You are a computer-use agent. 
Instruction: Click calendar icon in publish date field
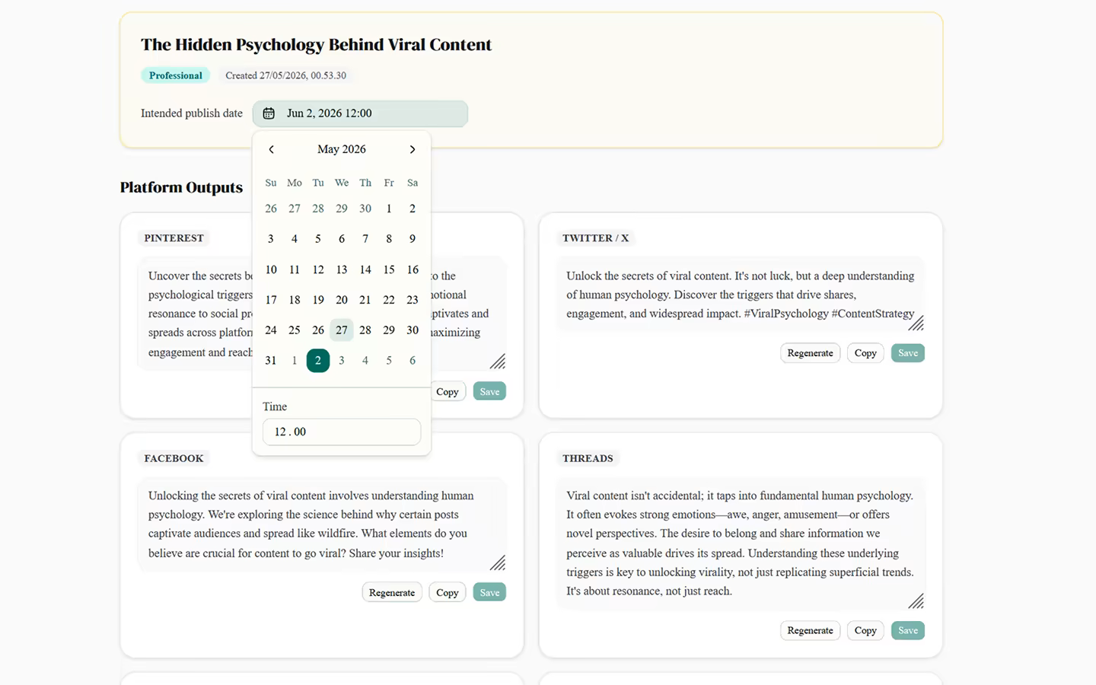click(x=269, y=113)
